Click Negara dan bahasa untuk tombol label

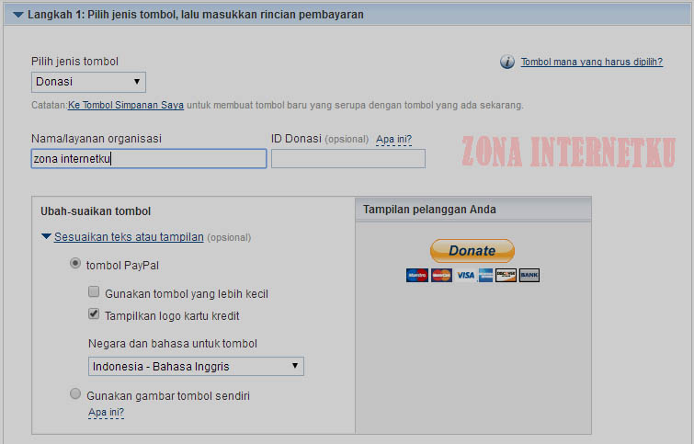point(173,344)
